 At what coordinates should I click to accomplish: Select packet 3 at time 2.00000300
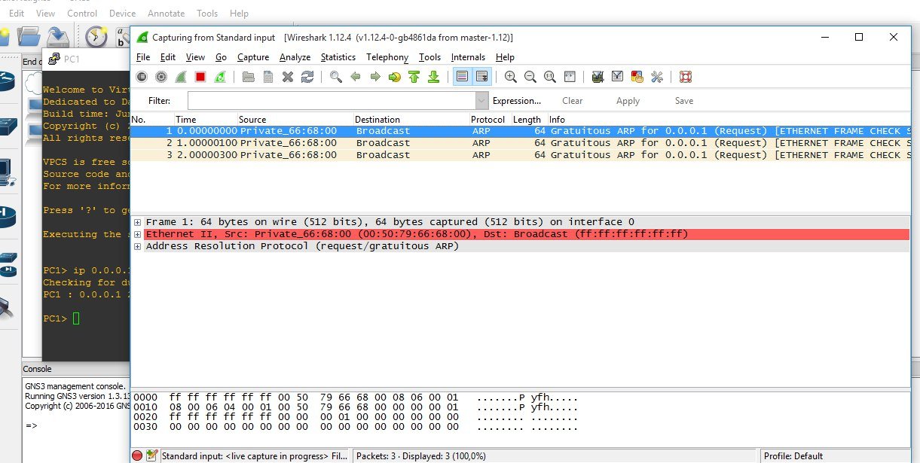[x=520, y=155]
